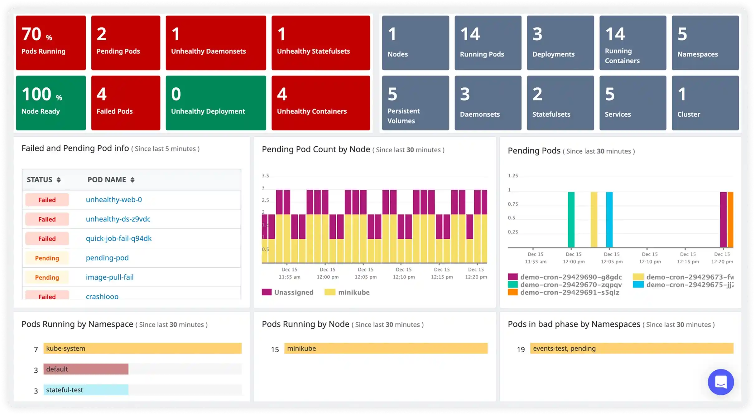
Task: Open the chat support bubble icon
Action: pos(720,382)
